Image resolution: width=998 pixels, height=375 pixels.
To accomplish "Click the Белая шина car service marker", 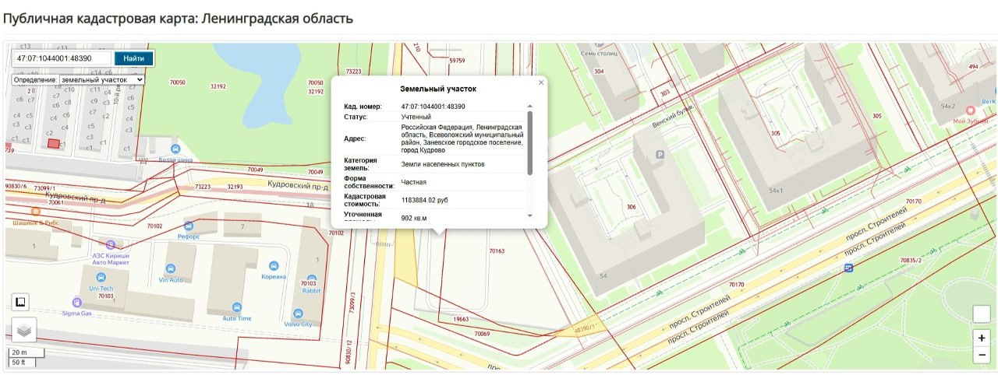I will point(175,149).
